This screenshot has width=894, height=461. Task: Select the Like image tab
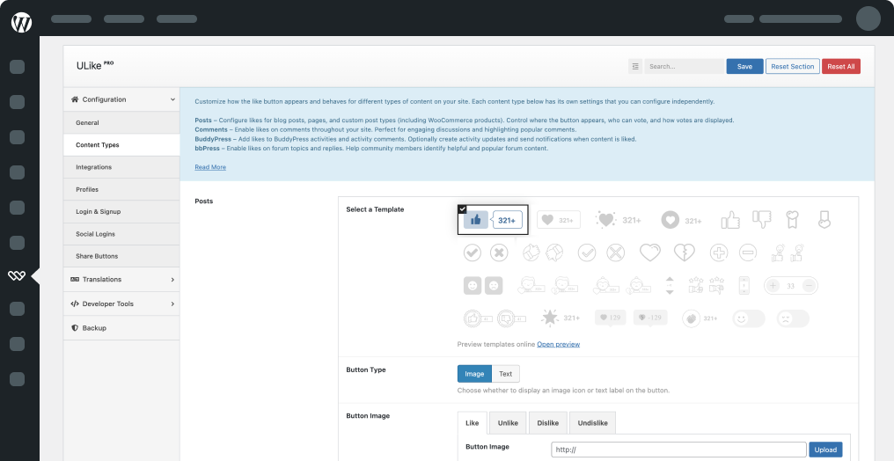tap(473, 423)
